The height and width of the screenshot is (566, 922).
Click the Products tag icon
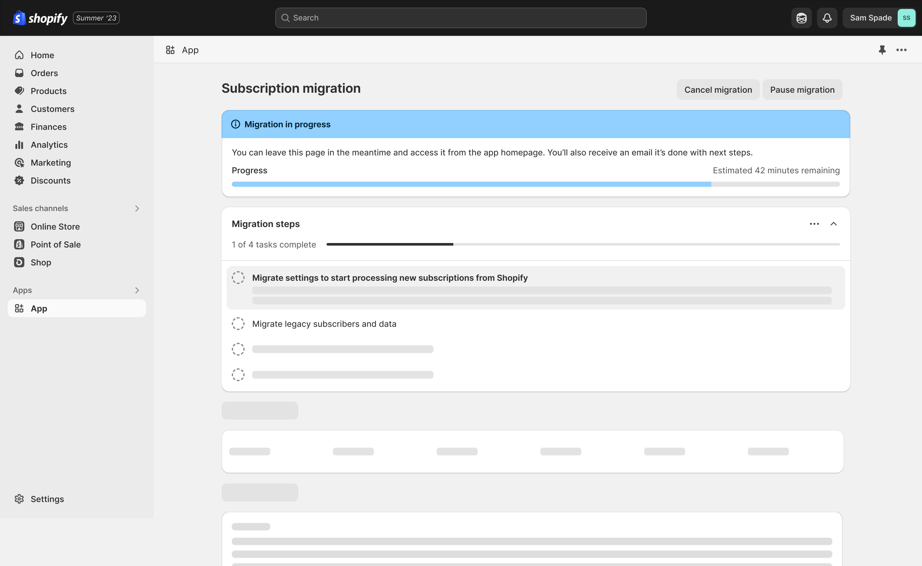[x=19, y=91]
